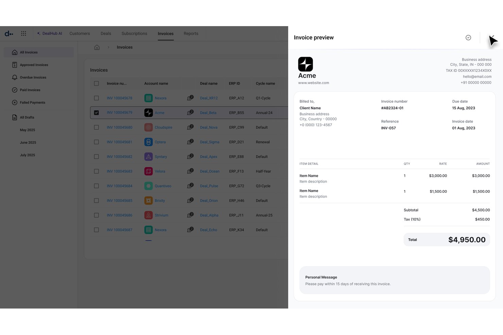Open the Quantiveo account link
This screenshot has height=335, width=503.
[163, 186]
